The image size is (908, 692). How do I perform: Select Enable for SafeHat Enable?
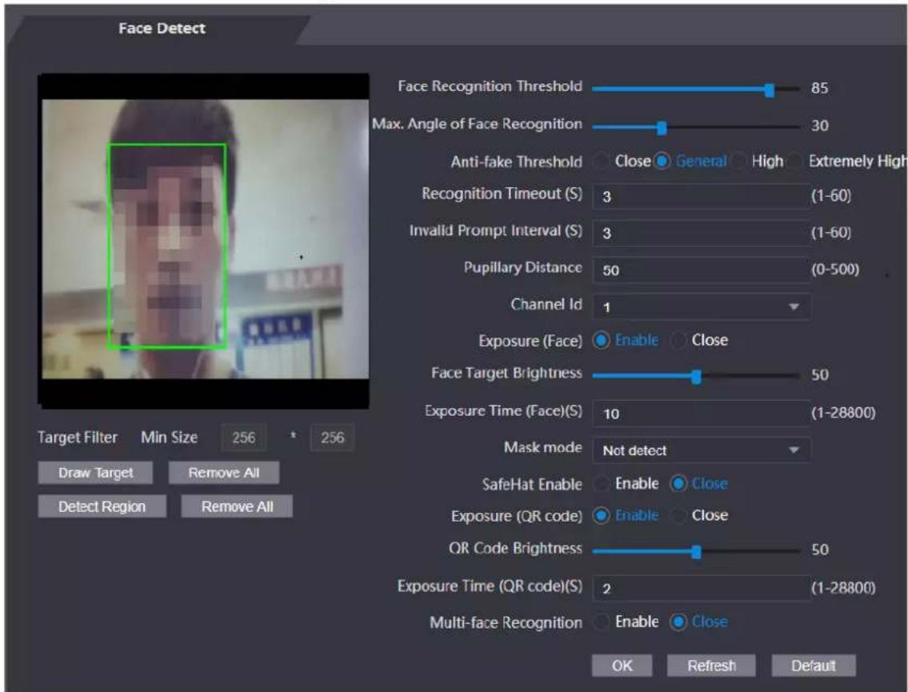pyautogui.click(x=602, y=483)
